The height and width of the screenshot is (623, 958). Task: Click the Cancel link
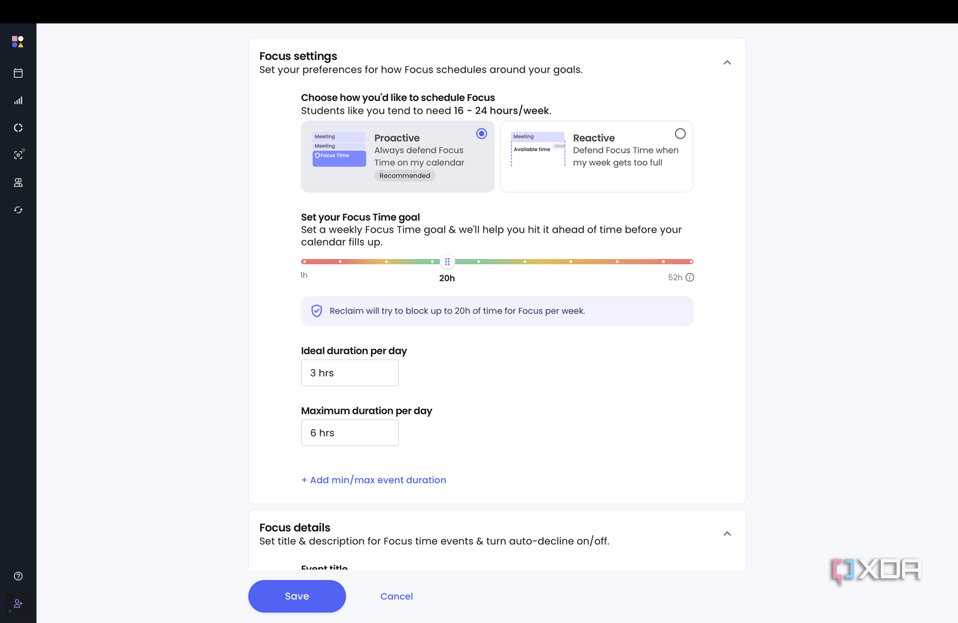coord(397,596)
